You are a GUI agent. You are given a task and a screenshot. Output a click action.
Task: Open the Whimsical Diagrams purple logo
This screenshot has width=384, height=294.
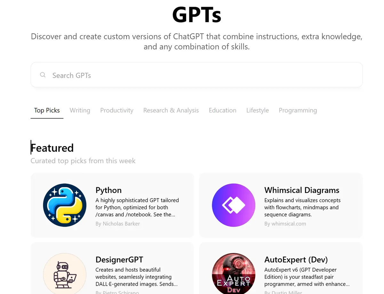coord(234,205)
